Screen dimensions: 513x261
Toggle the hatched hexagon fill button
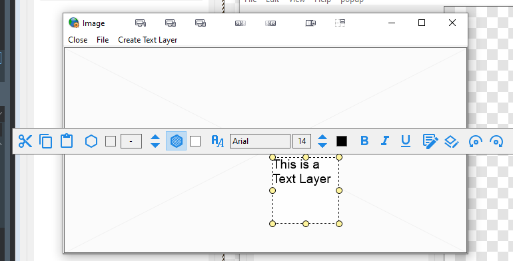[177, 141]
